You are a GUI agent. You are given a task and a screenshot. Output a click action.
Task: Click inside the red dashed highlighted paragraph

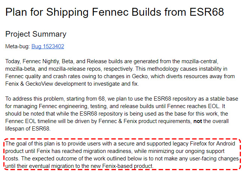pos(122,155)
